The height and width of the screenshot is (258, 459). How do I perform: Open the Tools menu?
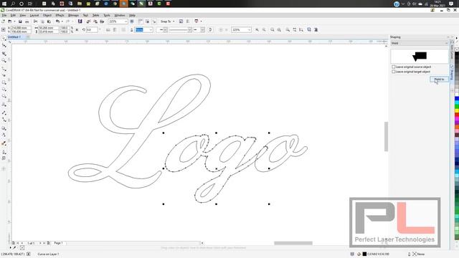[x=107, y=15]
